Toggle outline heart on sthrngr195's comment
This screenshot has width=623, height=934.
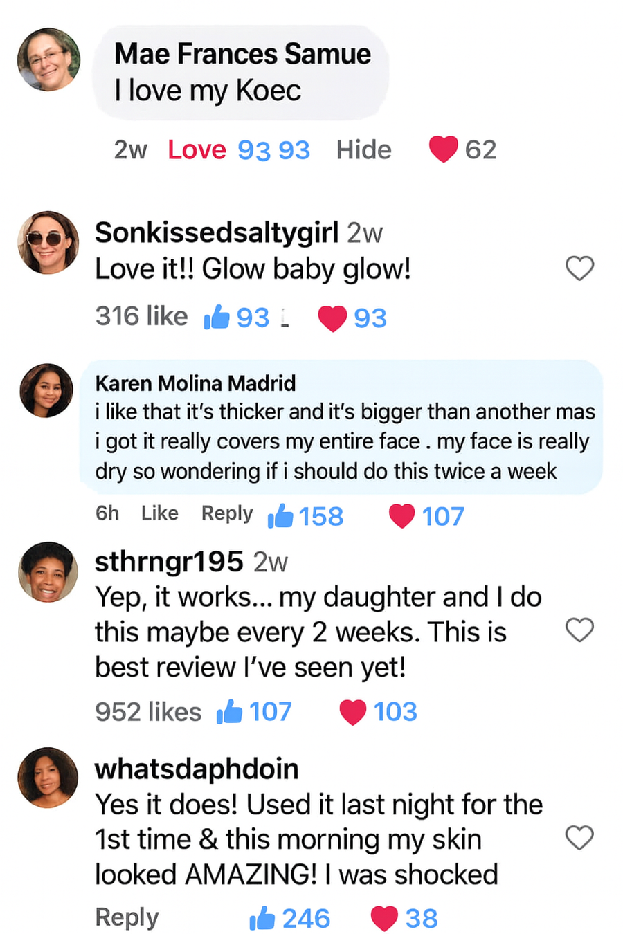[579, 630]
